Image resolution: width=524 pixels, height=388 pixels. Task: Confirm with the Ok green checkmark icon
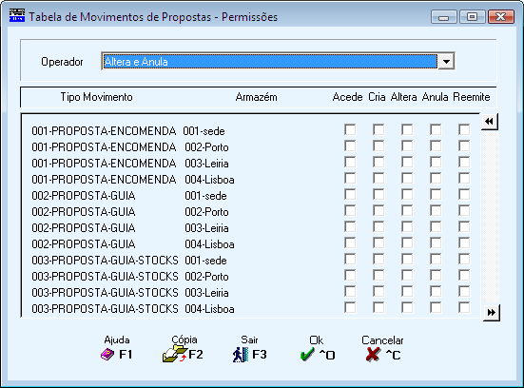coord(307,355)
